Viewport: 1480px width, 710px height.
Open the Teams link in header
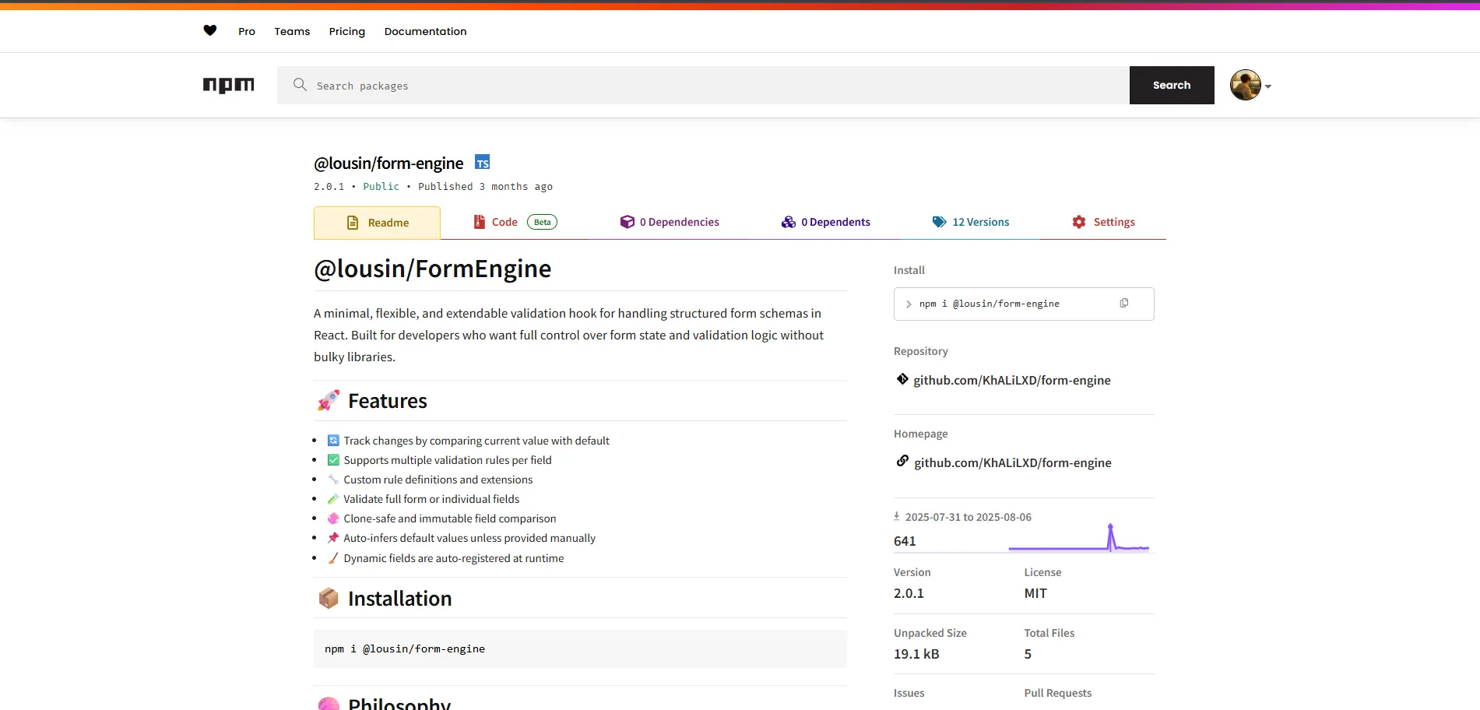(292, 31)
